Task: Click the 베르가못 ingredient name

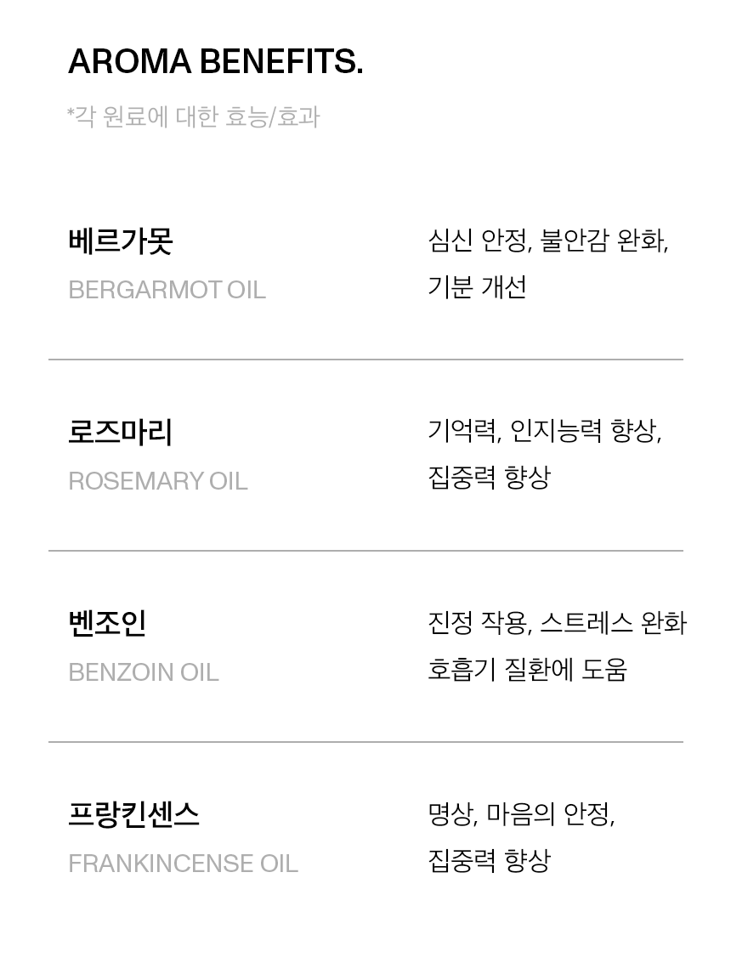Action: [121, 241]
